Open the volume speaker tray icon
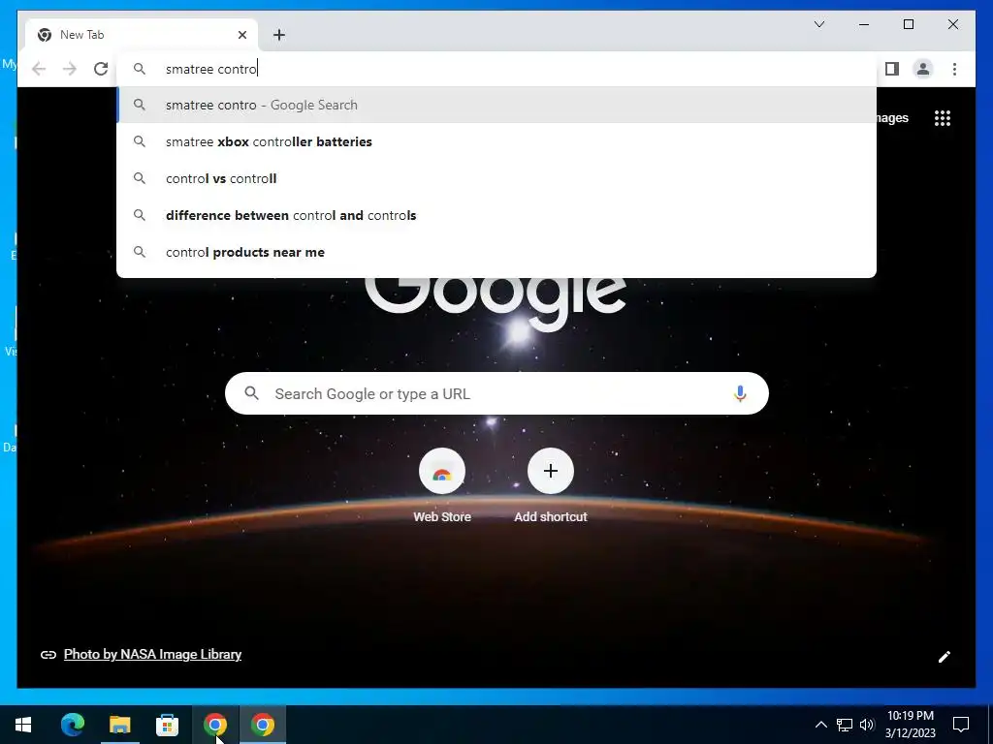 tap(867, 725)
